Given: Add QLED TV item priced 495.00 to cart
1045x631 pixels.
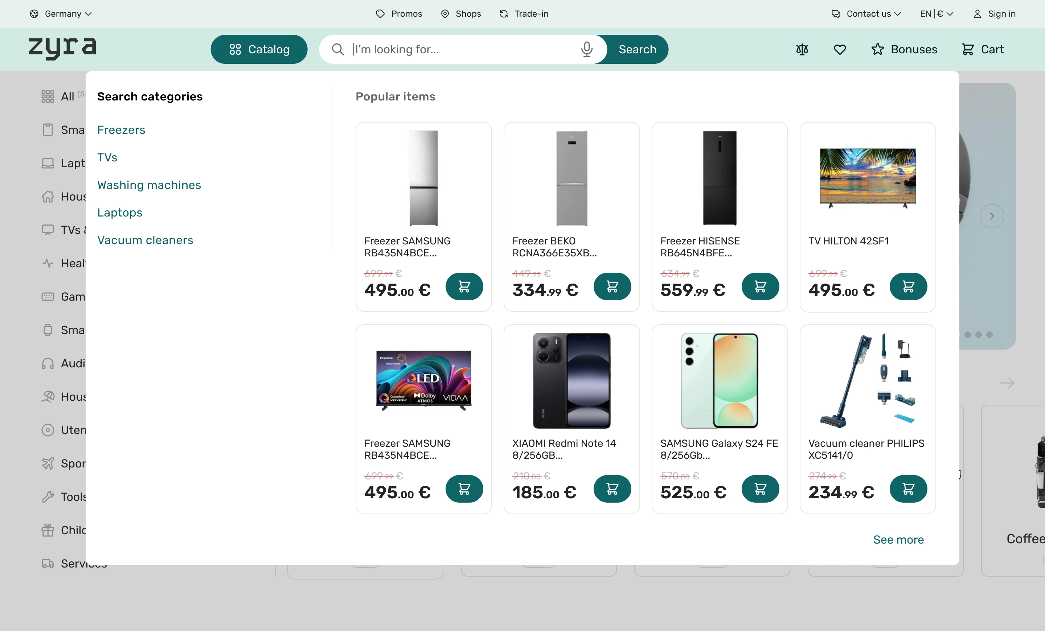Looking at the screenshot, I should click(x=464, y=488).
